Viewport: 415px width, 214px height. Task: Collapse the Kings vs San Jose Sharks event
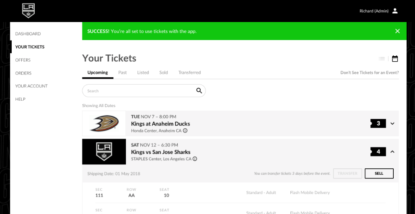(392, 151)
